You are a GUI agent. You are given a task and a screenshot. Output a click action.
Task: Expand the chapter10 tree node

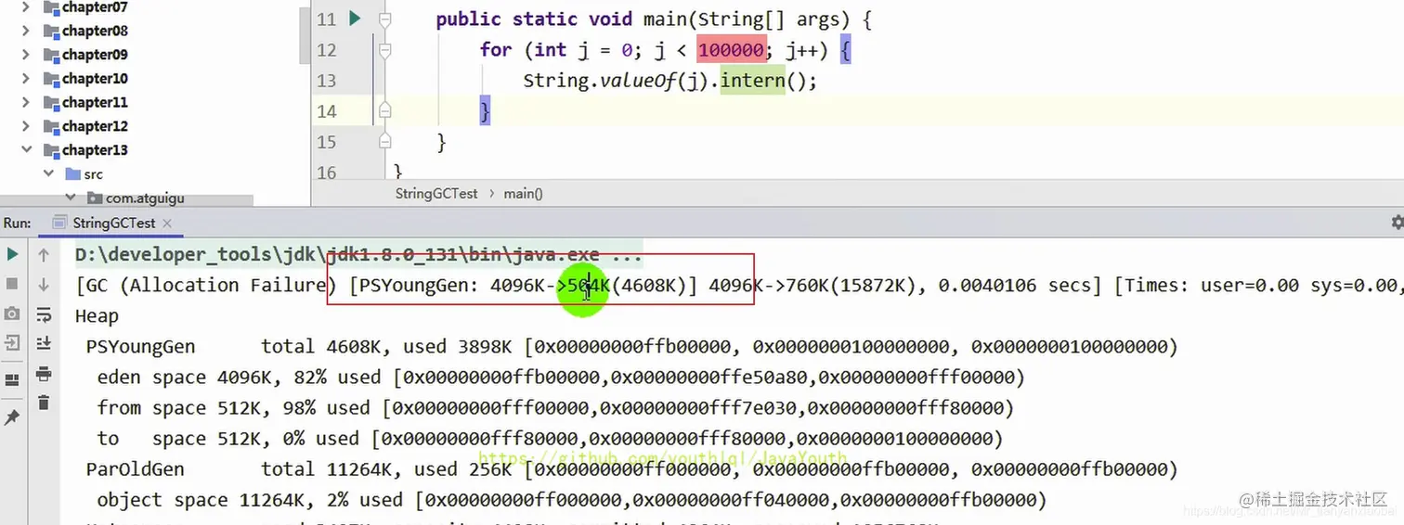(x=26, y=79)
